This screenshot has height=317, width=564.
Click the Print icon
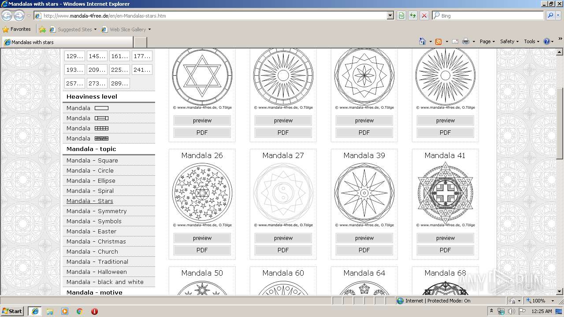tap(466, 41)
